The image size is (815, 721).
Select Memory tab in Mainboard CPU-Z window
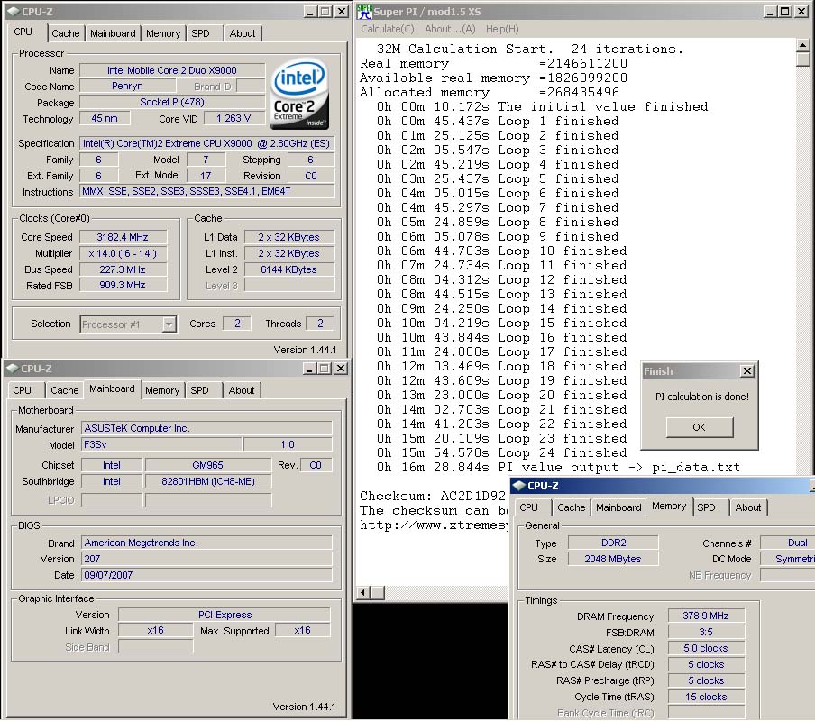(162, 390)
